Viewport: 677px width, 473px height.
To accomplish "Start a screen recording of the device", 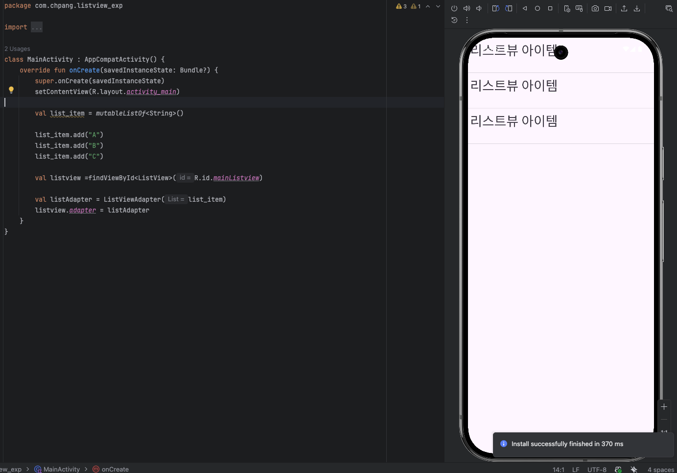I will tap(608, 8).
